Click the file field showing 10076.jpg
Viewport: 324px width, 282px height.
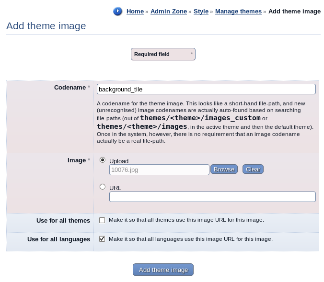pyautogui.click(x=159, y=169)
